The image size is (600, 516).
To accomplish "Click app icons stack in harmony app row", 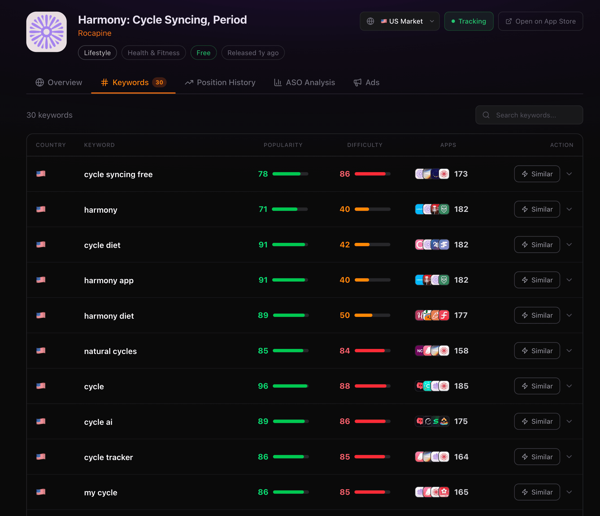I will [432, 280].
